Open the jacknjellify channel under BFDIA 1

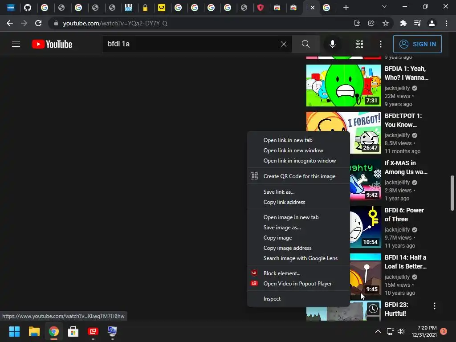[x=397, y=88]
